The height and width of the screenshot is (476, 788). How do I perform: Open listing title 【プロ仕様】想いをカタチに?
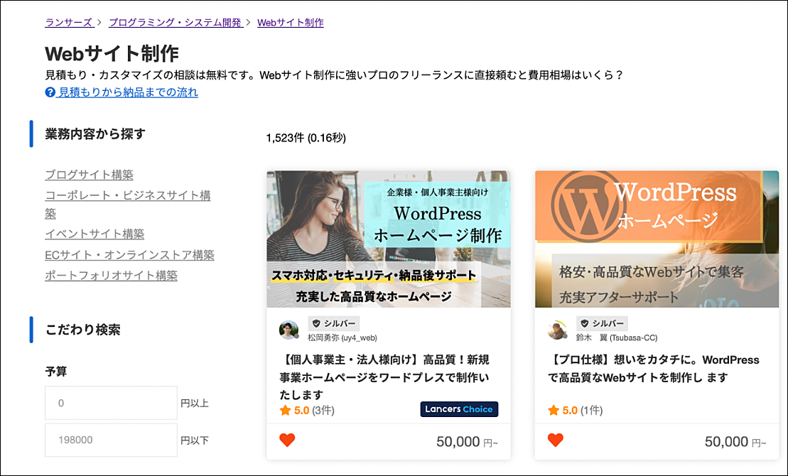pyautogui.click(x=653, y=369)
